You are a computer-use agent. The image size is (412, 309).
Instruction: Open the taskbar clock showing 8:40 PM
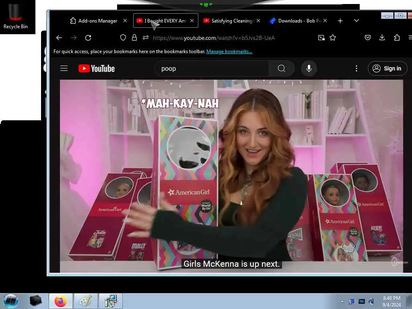point(391,301)
